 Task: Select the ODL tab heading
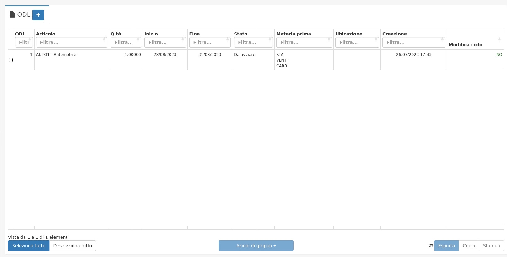[x=24, y=15]
